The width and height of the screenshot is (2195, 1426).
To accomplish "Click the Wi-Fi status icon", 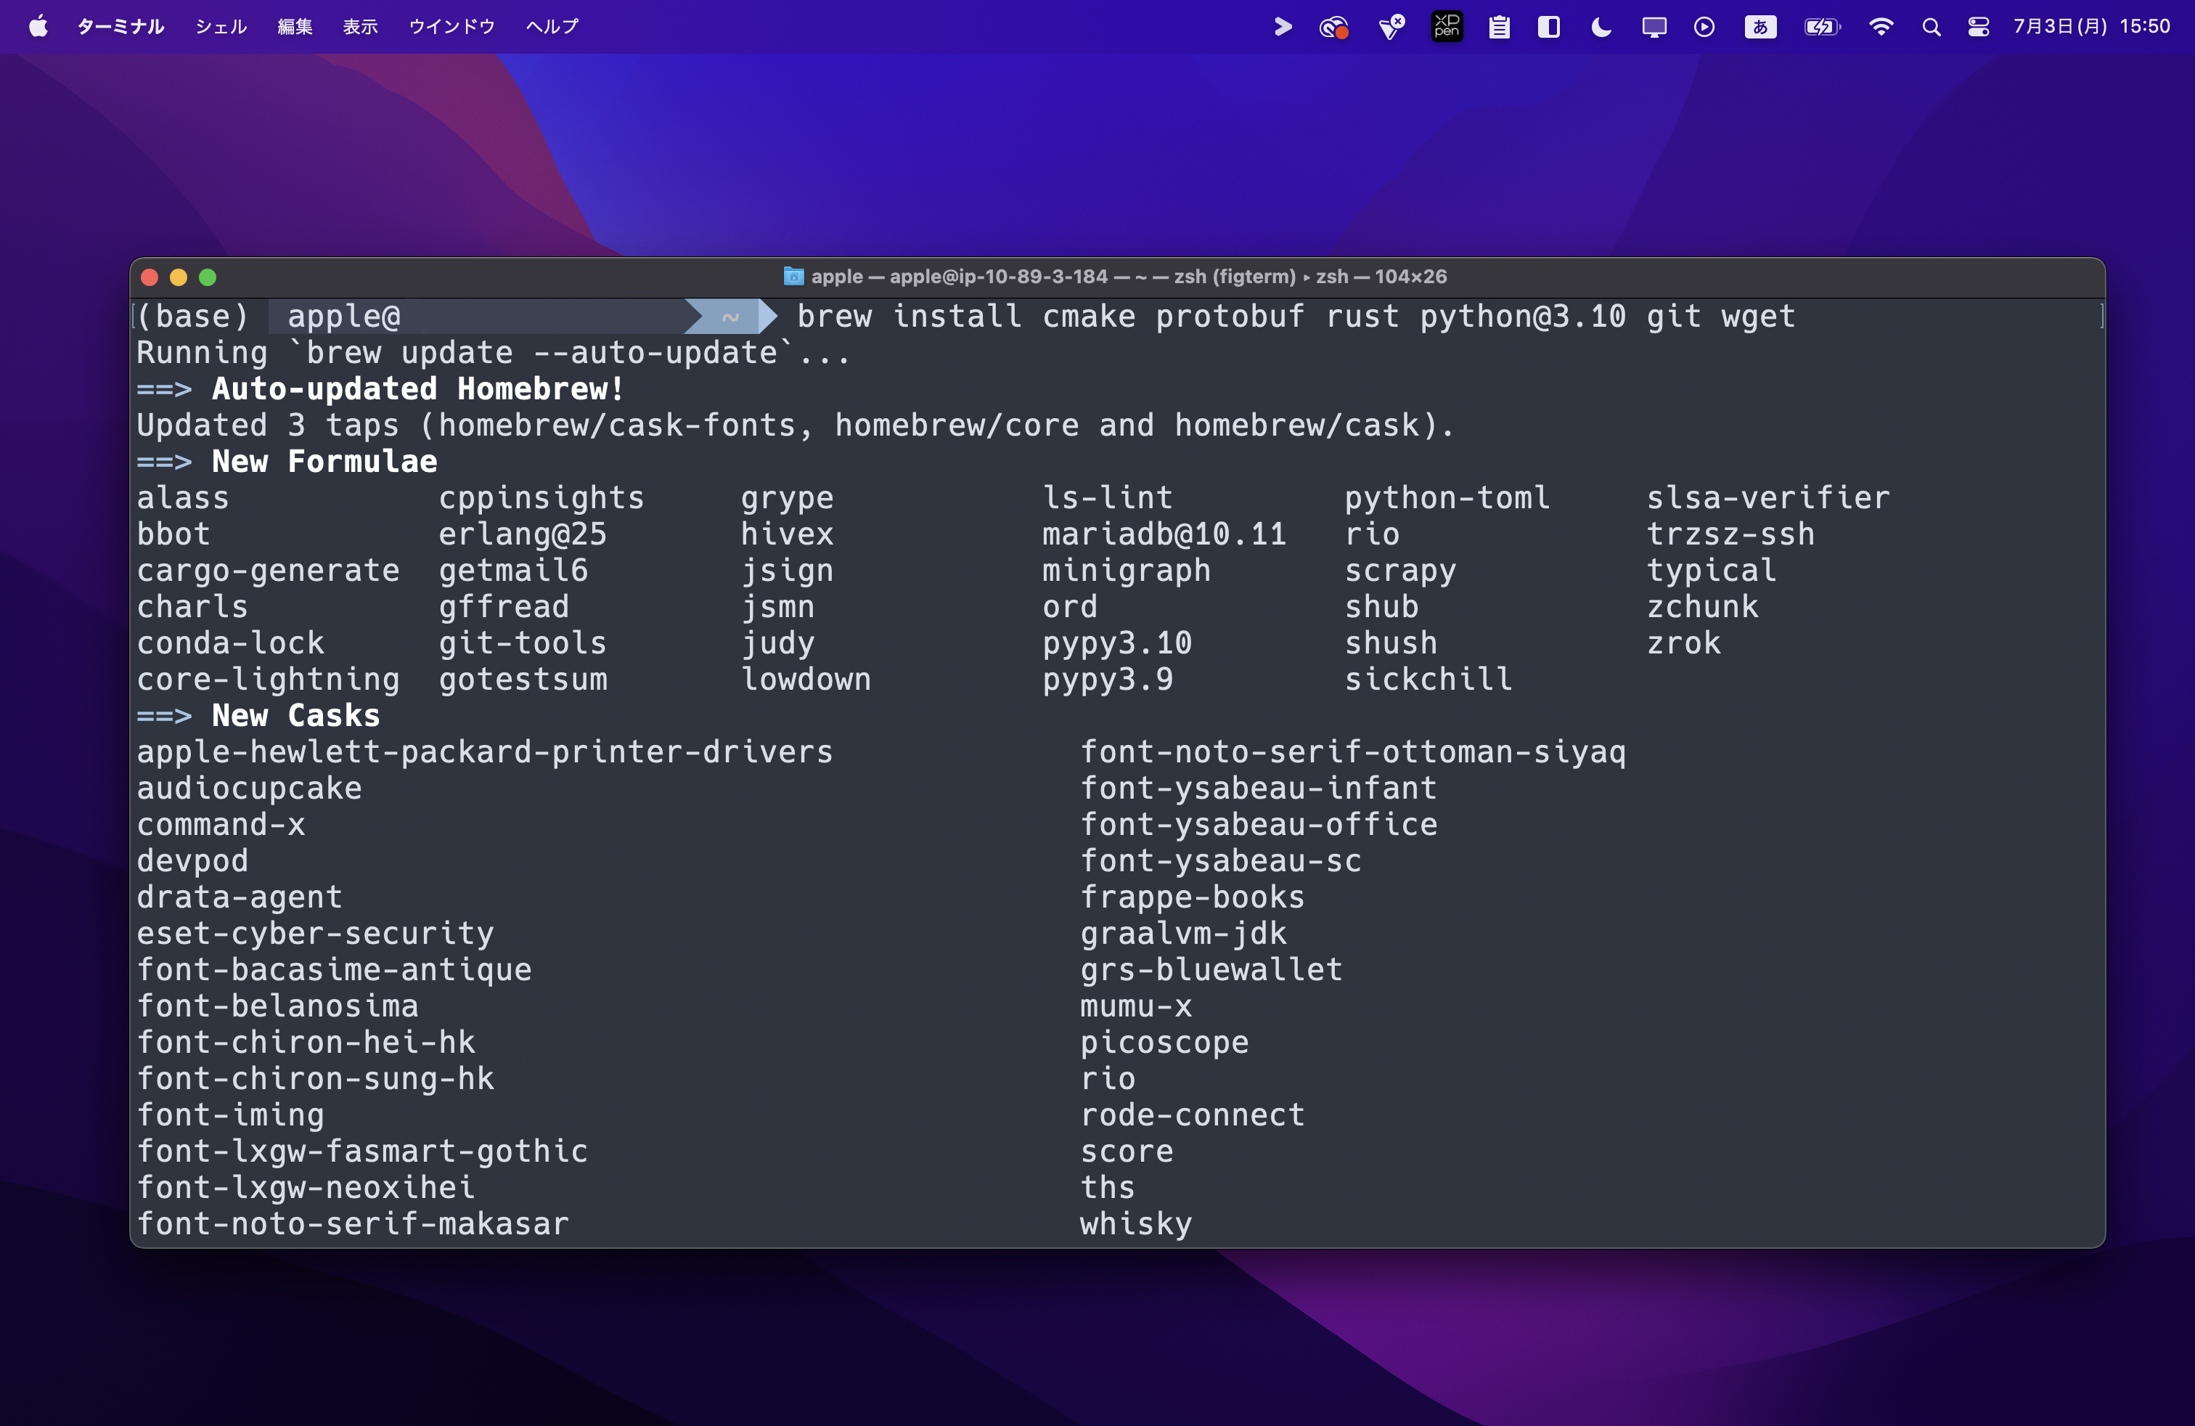I will pos(1881,27).
